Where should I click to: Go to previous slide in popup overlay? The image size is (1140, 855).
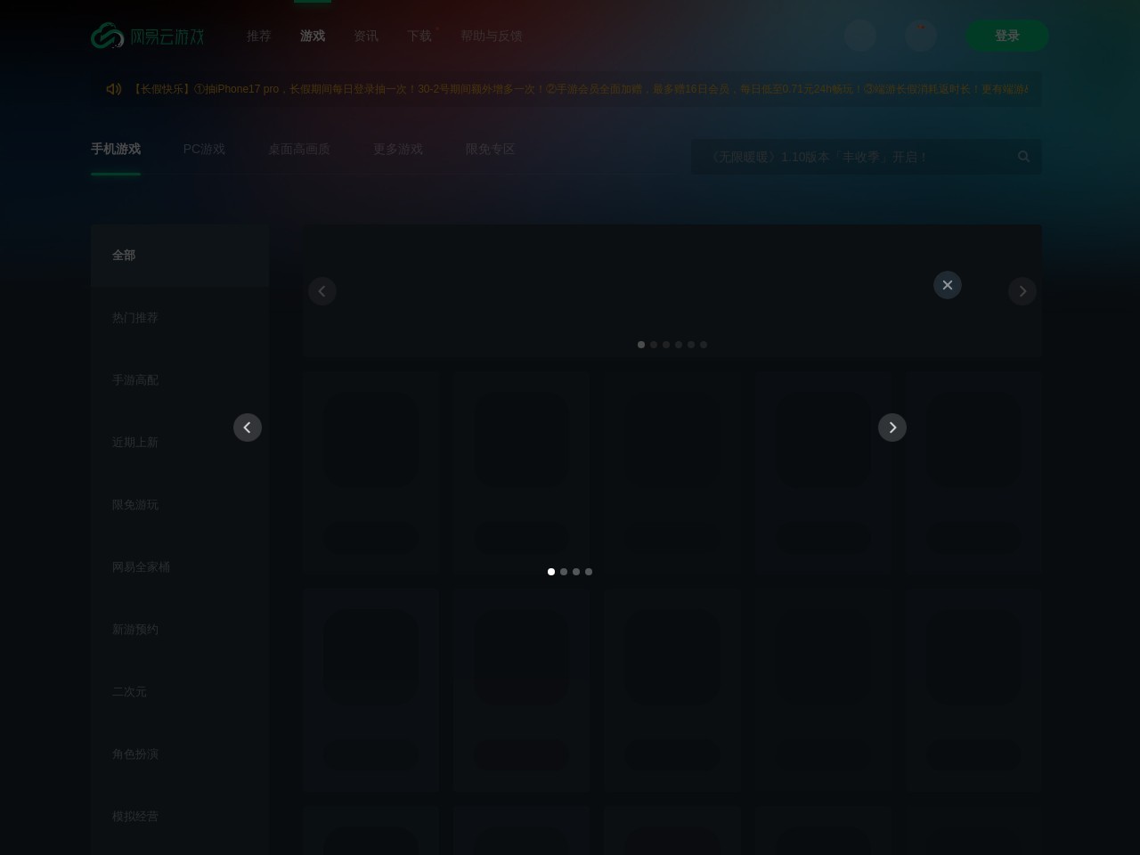click(x=248, y=427)
